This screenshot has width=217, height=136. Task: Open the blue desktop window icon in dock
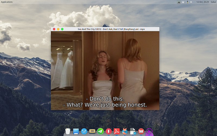point(76,131)
